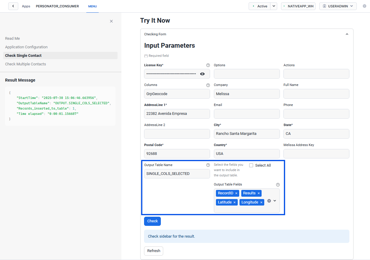Close the sidebar with the X icon
This screenshot has height=260, width=370.
click(x=111, y=21)
